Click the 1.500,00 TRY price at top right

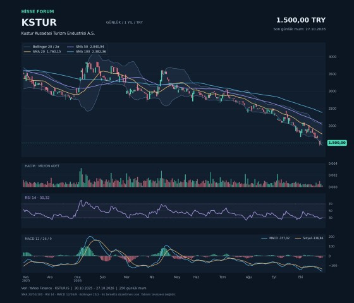[x=301, y=20]
